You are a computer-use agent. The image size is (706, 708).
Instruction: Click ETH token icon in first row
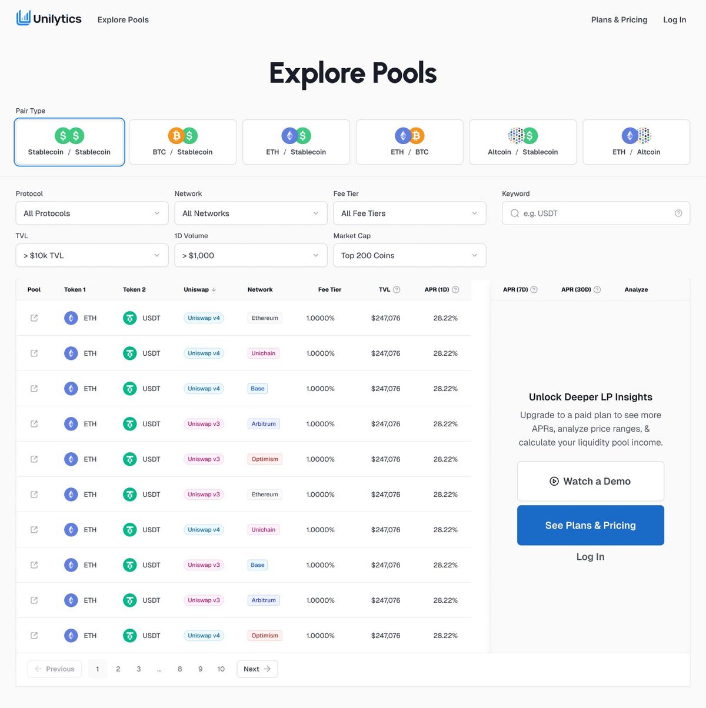point(71,318)
